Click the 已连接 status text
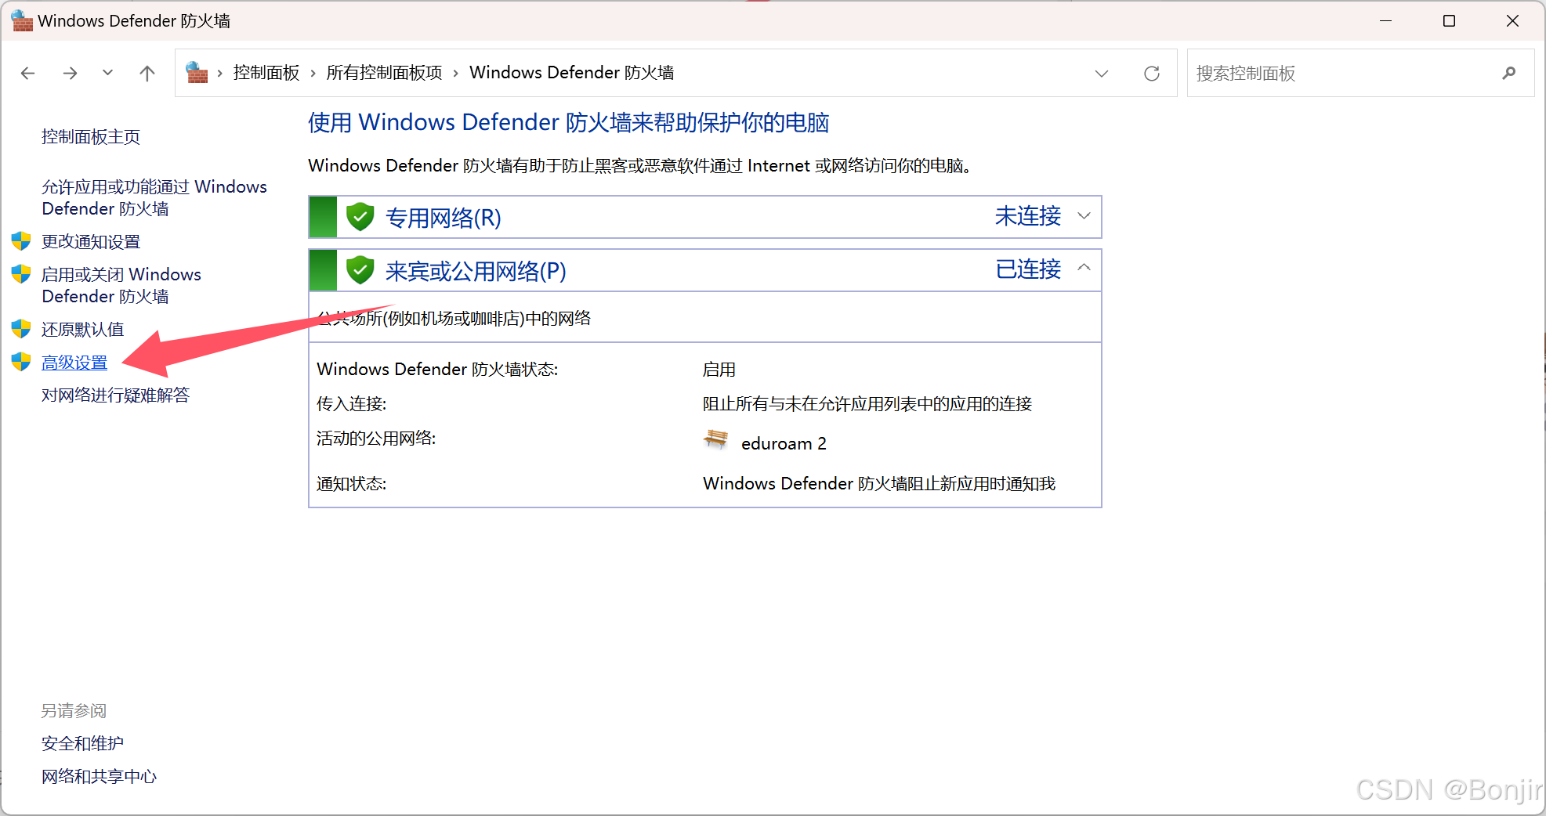 click(x=1027, y=269)
